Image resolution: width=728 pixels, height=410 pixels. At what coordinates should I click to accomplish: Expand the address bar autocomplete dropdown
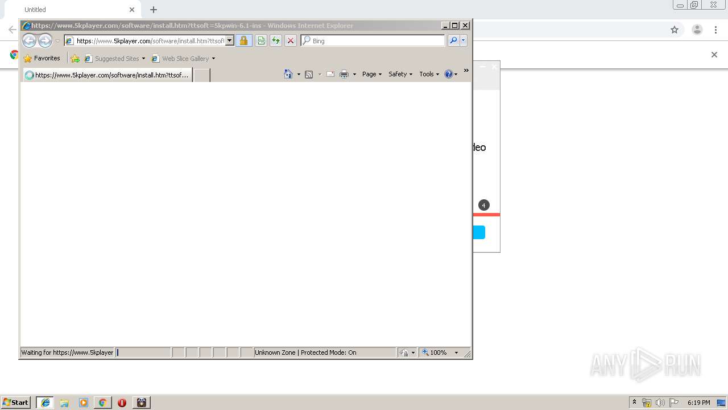(230, 40)
